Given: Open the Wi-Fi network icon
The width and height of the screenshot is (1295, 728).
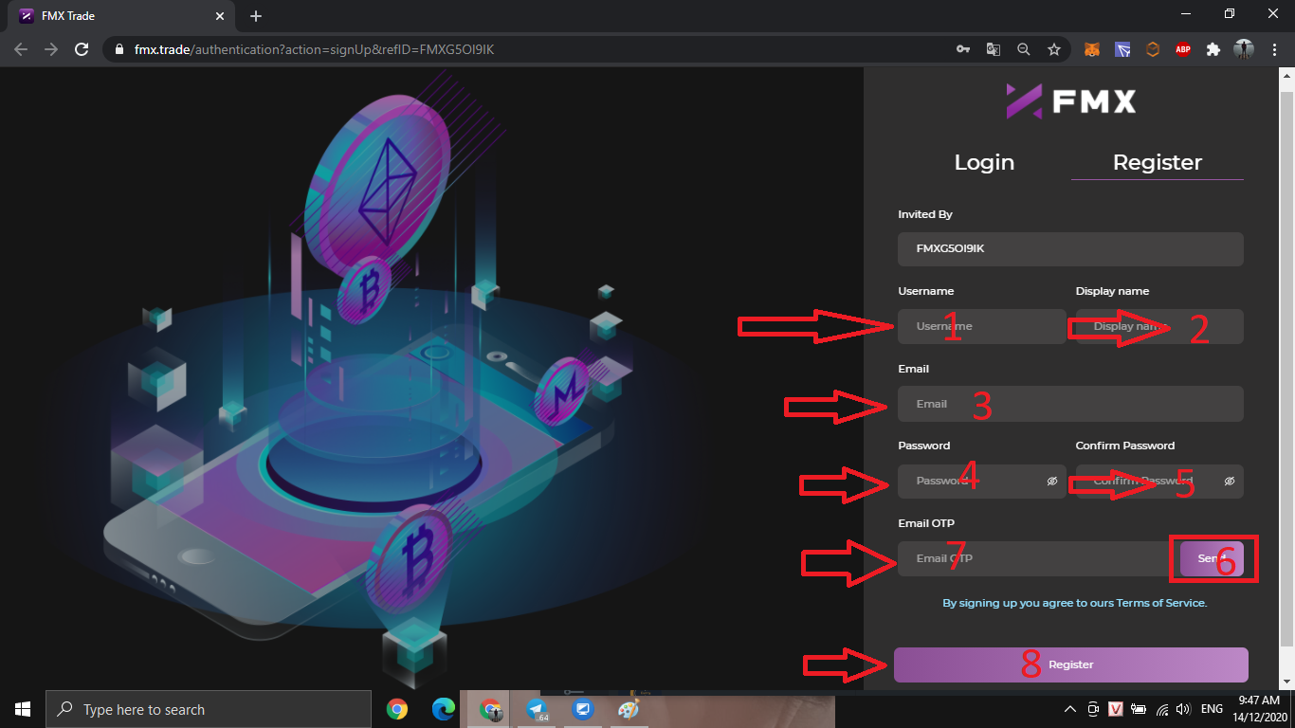Looking at the screenshot, I should (1160, 709).
